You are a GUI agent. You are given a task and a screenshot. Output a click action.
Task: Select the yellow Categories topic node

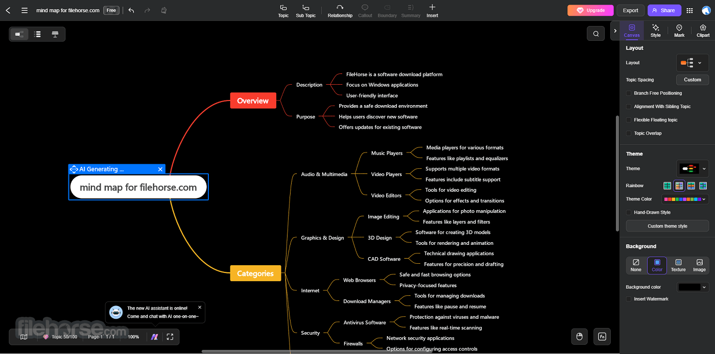(x=255, y=273)
